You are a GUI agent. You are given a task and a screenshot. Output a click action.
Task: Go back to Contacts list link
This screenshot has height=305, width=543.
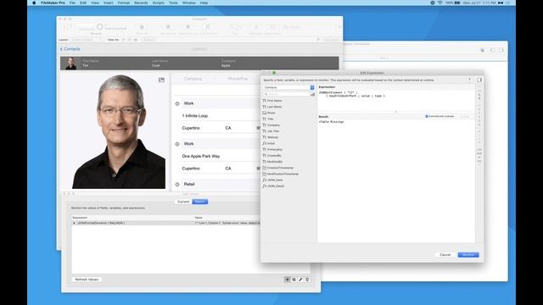(70, 49)
